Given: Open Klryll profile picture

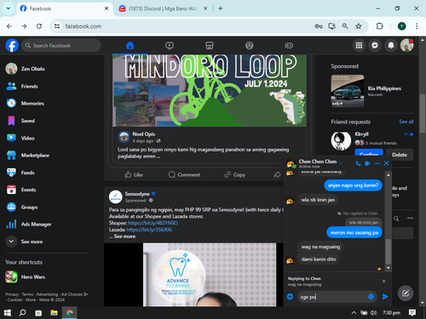Looking at the screenshot, I should (341, 141).
